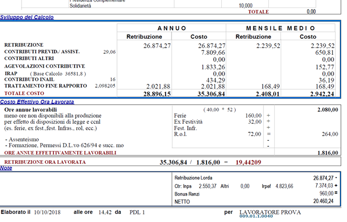This screenshot has width=347, height=222.
Task: Select RETRIBUZIONE ORA LAVORATA label
Action: 45,162
